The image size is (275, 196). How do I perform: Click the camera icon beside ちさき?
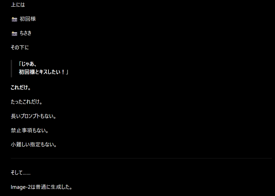15,33
